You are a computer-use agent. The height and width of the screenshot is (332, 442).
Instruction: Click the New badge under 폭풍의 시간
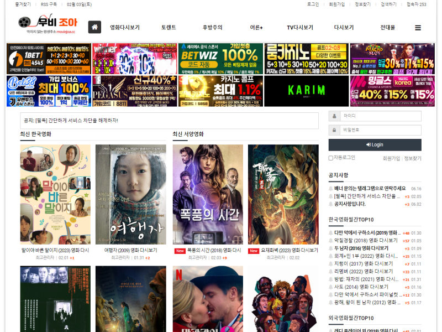point(180,251)
